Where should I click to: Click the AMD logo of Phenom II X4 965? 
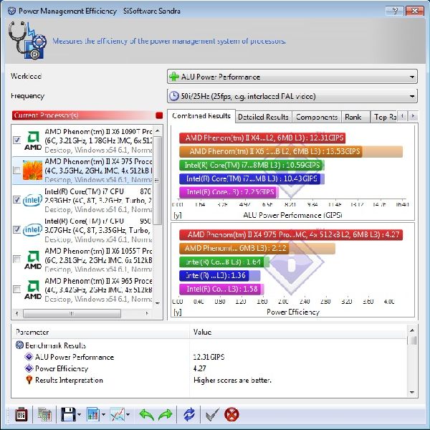coord(33,290)
